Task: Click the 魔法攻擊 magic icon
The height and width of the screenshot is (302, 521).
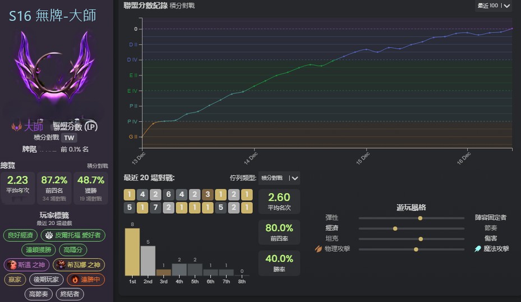Action: (x=477, y=249)
